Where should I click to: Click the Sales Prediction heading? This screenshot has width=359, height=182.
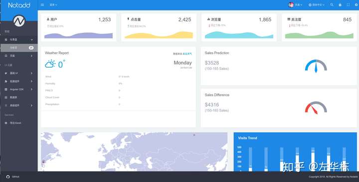pyautogui.click(x=217, y=53)
